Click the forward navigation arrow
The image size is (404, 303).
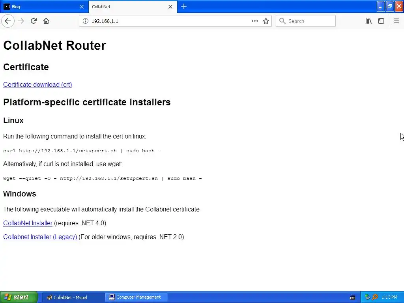click(x=21, y=21)
